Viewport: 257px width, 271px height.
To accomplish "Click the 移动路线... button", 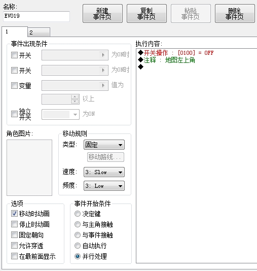I will 105,157.
